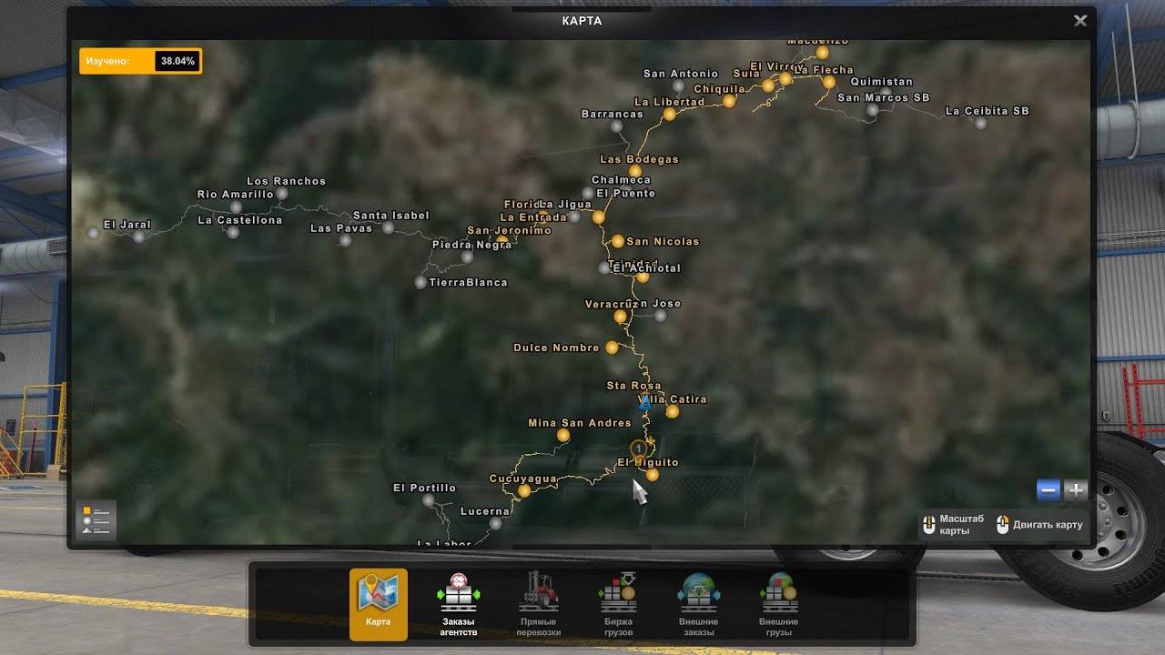The image size is (1165, 655).
Task: Open the map legend list button
Action: click(96, 521)
